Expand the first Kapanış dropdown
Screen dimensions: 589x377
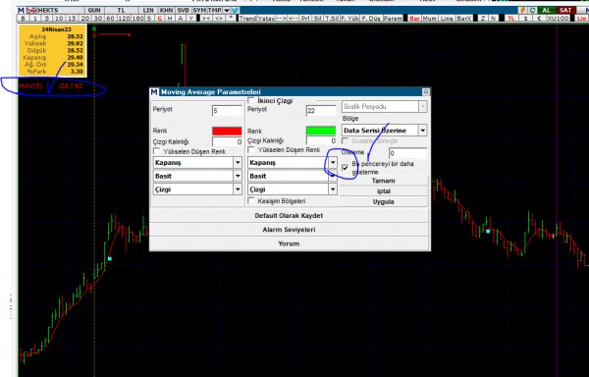[x=238, y=163]
